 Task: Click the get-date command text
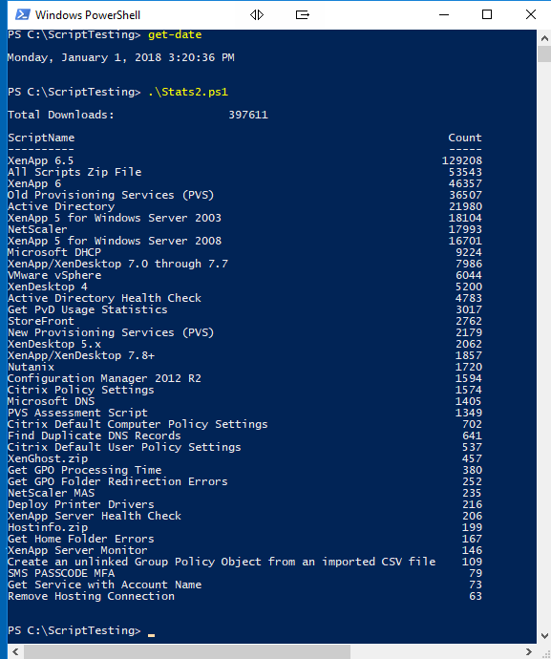tap(175, 35)
